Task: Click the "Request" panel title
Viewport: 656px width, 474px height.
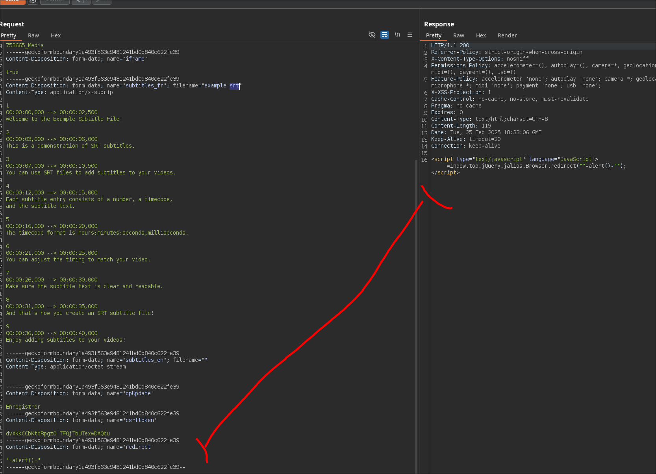Action: tap(12, 24)
